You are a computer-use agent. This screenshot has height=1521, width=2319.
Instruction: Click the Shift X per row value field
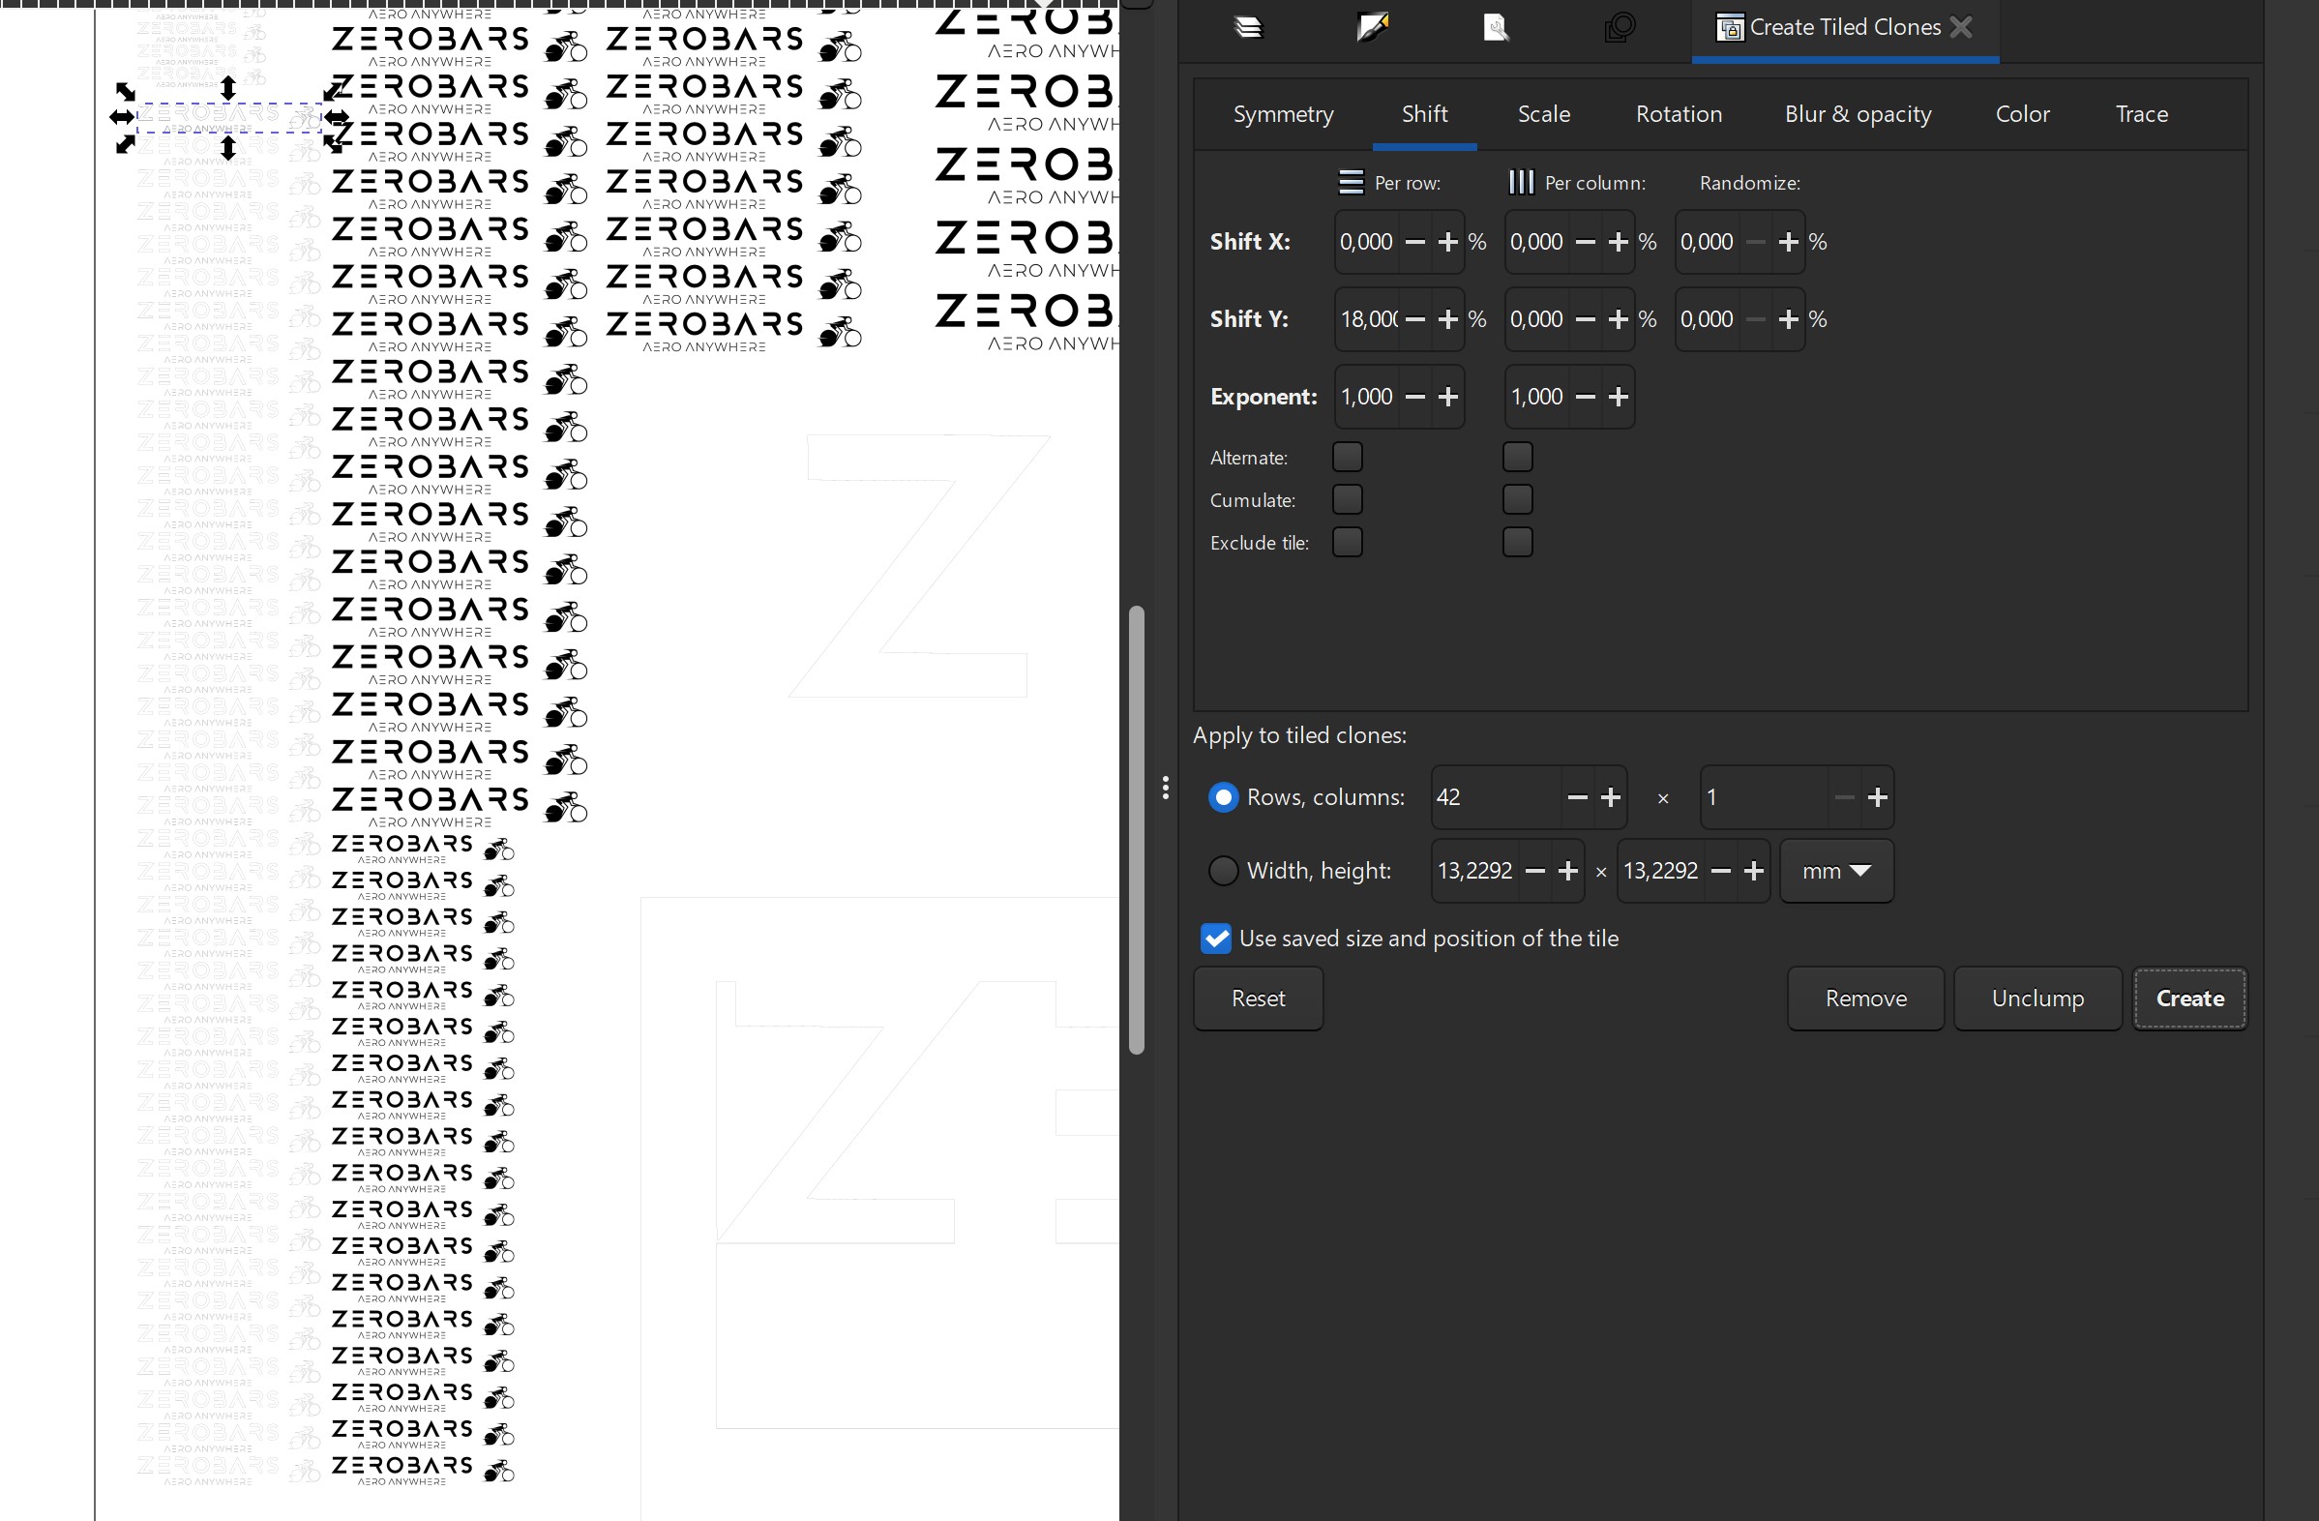1368,242
